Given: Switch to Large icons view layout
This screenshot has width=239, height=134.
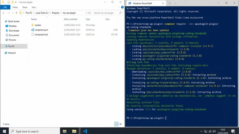Looking at the screenshot, I should tap(120, 124).
